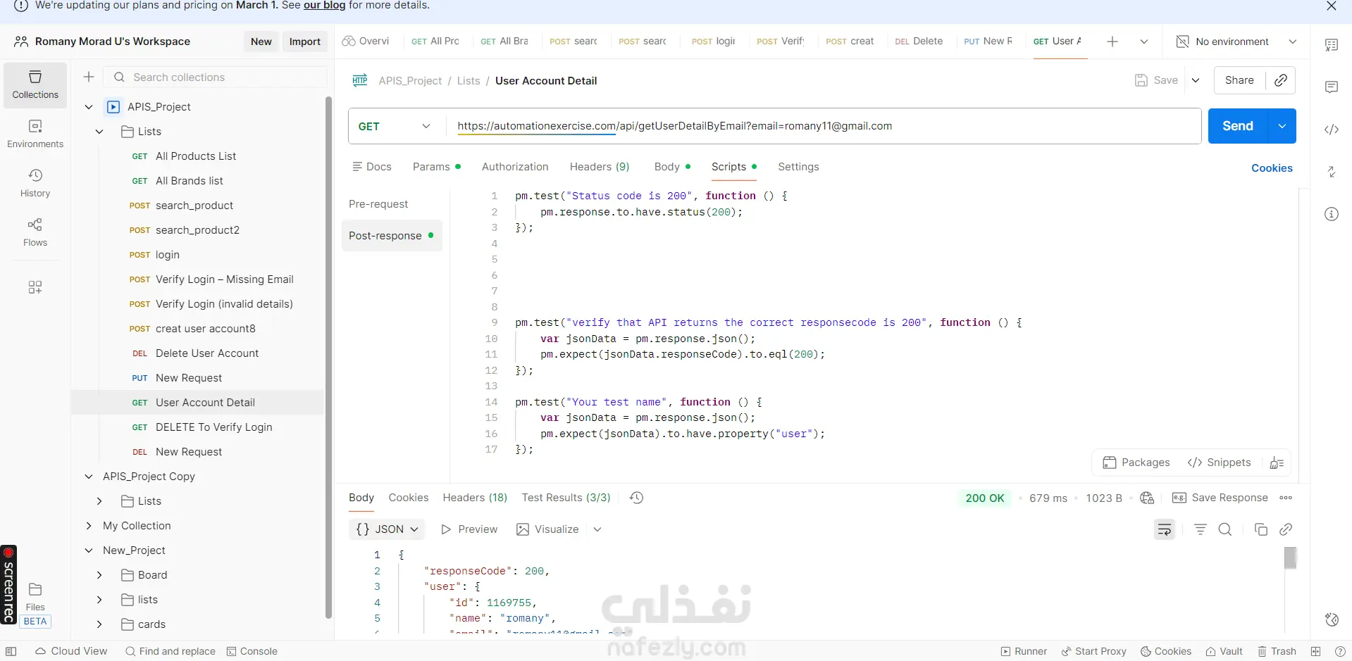Click the search icon in response toolbar

(x=1225, y=529)
